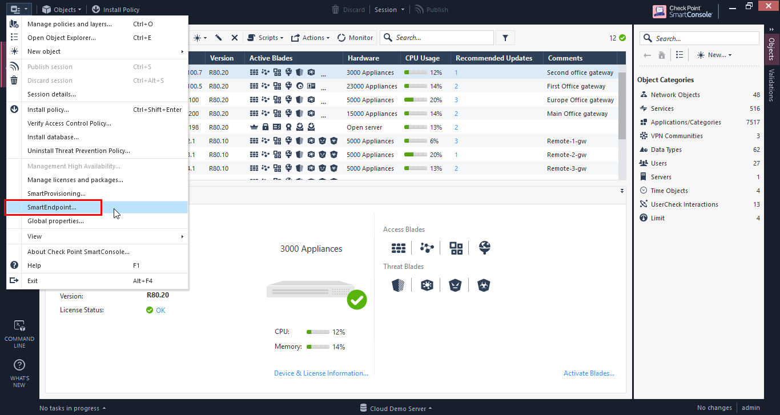Screen dimensions: 780x415
Task: Open the main application menu button
Action: (19, 9)
